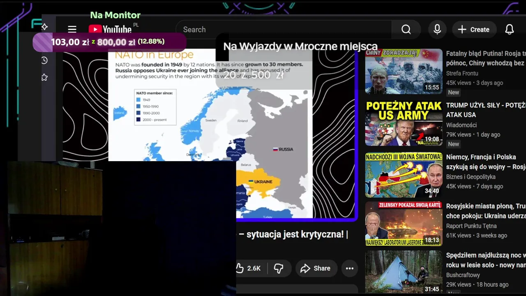Click the 34:40 duration badge

pos(432,191)
